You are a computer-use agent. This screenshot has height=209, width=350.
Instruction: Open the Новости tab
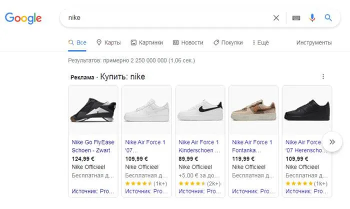[188, 43]
